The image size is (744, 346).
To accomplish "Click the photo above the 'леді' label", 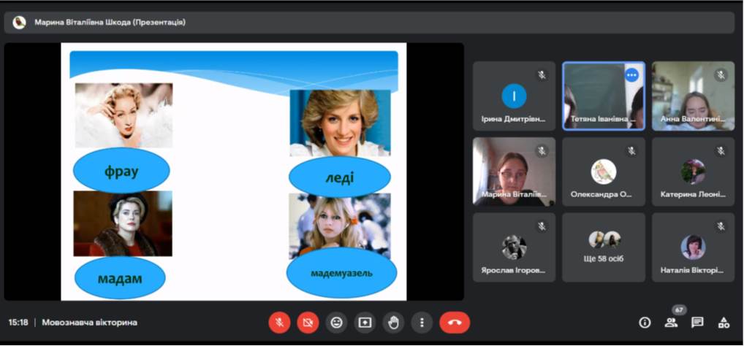I will point(341,123).
